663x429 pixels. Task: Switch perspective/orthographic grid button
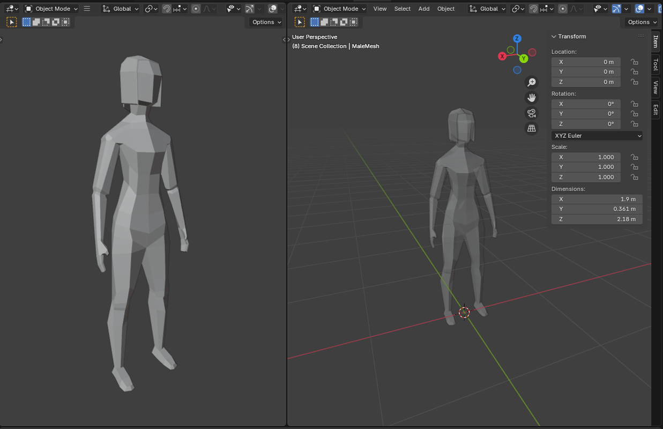[532, 129]
